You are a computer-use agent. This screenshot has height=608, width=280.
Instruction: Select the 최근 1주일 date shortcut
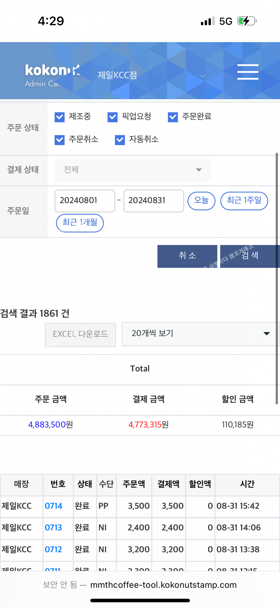(244, 201)
